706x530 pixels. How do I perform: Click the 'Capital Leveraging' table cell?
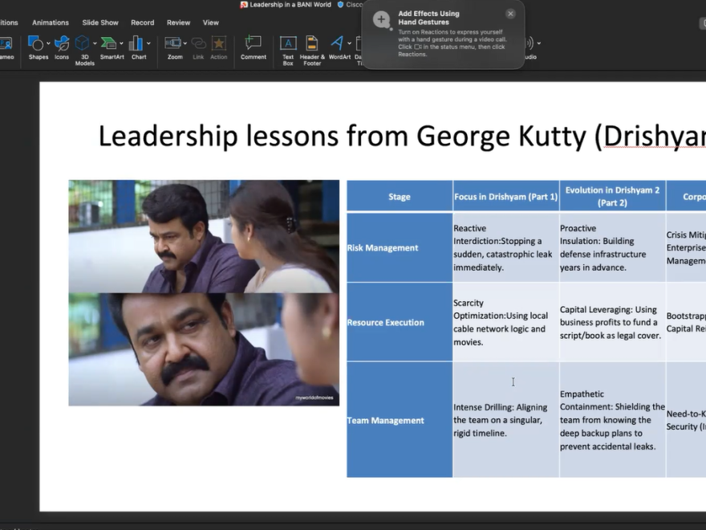(612, 322)
